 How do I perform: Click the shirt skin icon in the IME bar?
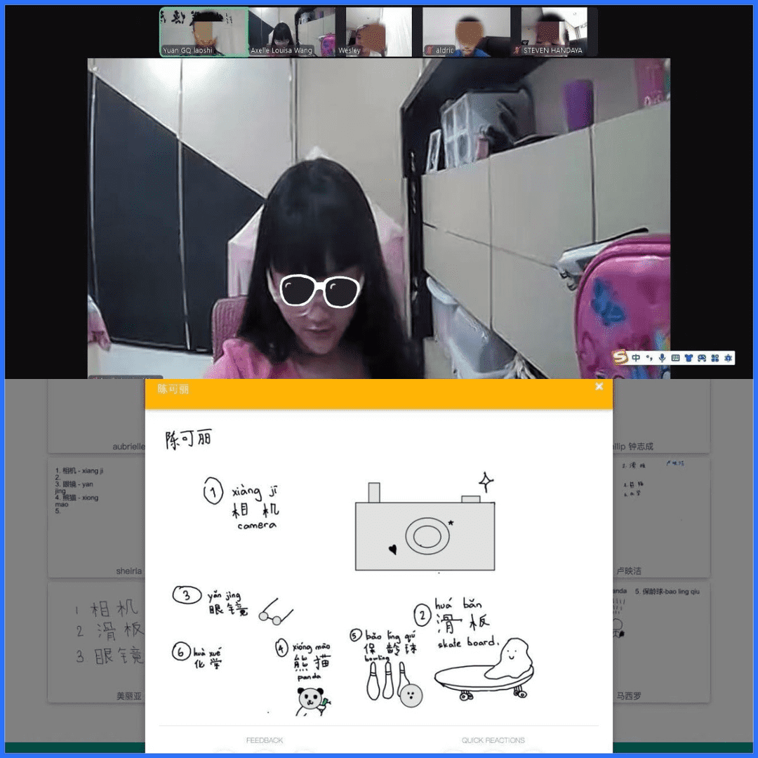tap(688, 358)
